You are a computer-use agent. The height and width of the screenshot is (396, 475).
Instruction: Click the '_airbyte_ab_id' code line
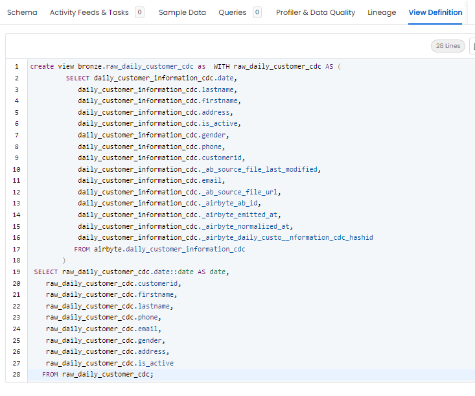click(x=169, y=203)
